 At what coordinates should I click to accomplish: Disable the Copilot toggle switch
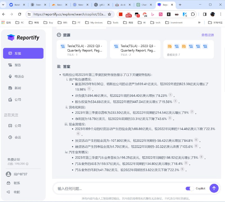(190, 188)
